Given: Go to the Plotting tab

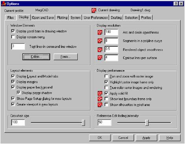Looking at the screenshot, I should pyautogui.click(x=62, y=18).
